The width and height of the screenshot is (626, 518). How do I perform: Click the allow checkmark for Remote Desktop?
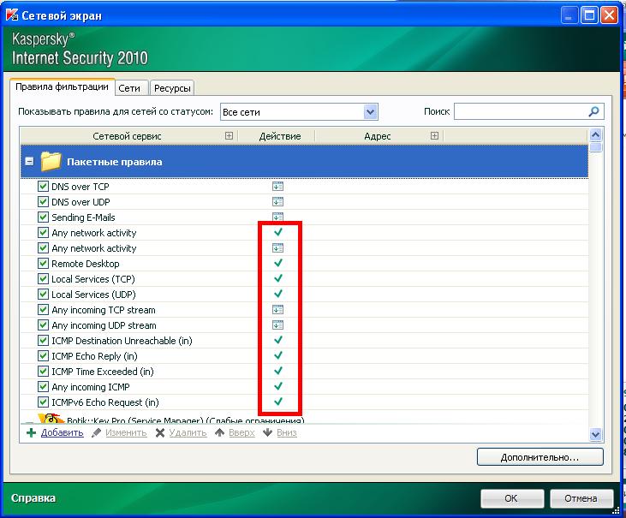point(278,263)
